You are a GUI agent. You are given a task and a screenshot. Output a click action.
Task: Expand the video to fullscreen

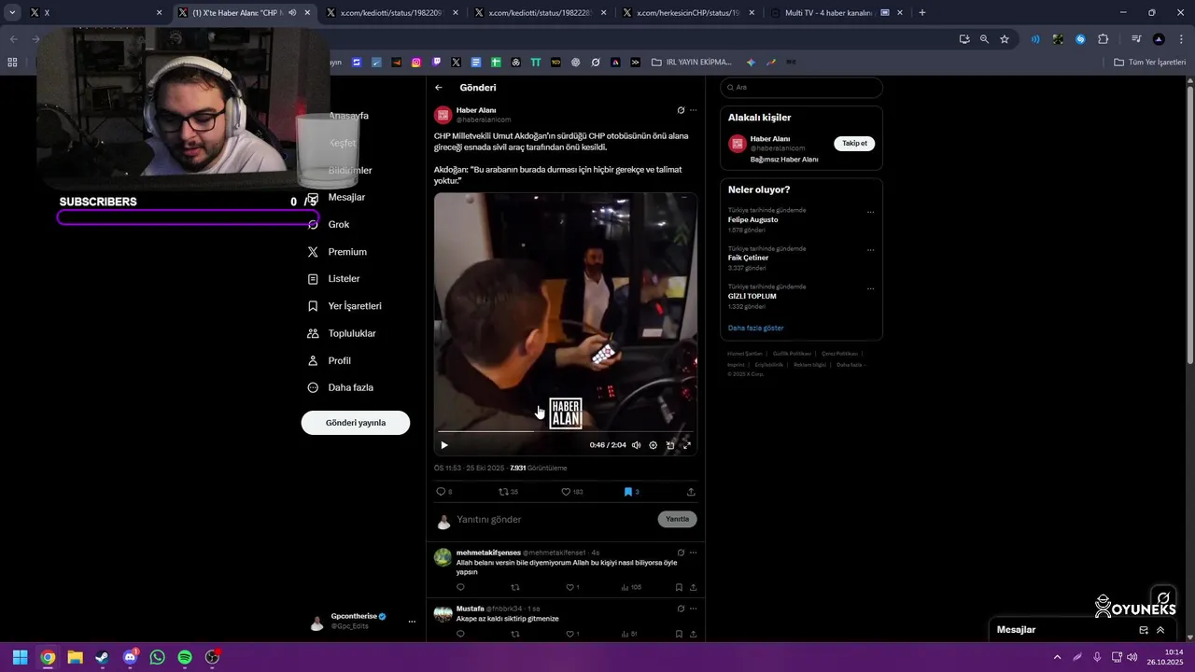click(687, 445)
